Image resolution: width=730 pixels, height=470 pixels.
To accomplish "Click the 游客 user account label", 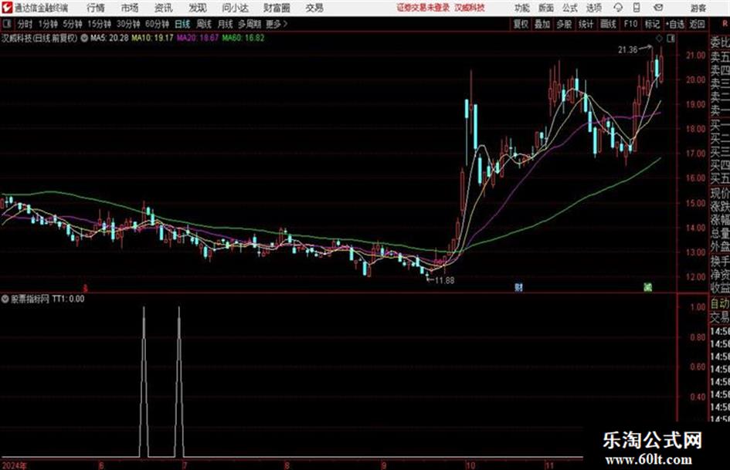I will pos(698,8).
